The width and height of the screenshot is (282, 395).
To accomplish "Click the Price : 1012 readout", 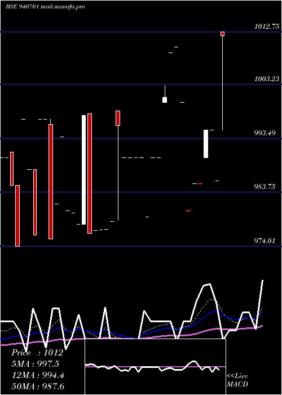I will click(37, 353).
